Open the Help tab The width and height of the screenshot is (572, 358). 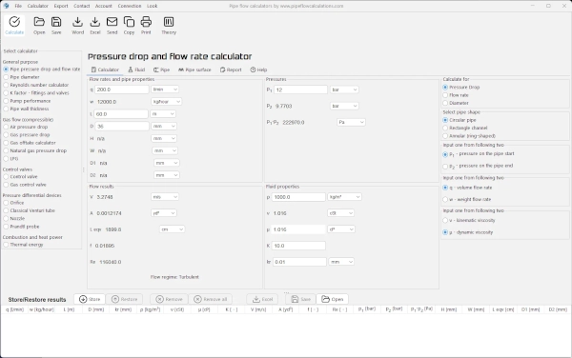(258, 70)
